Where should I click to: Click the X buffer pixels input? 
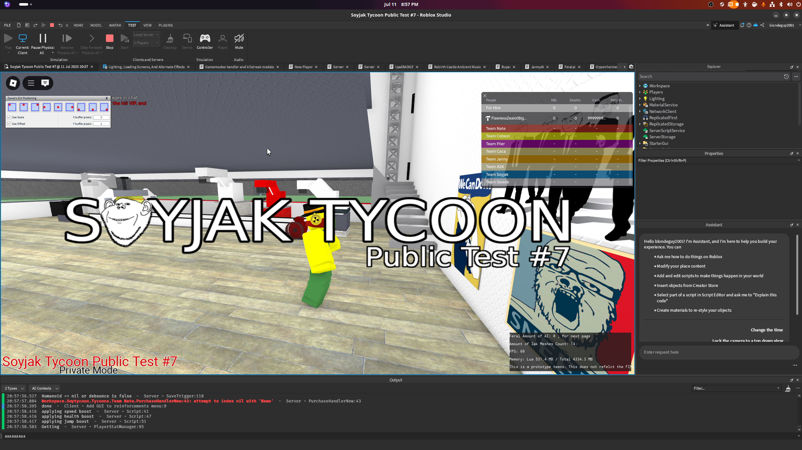101,117
